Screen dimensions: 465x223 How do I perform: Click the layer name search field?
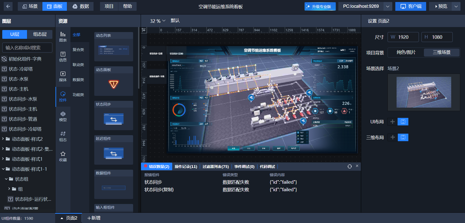tap(27, 48)
